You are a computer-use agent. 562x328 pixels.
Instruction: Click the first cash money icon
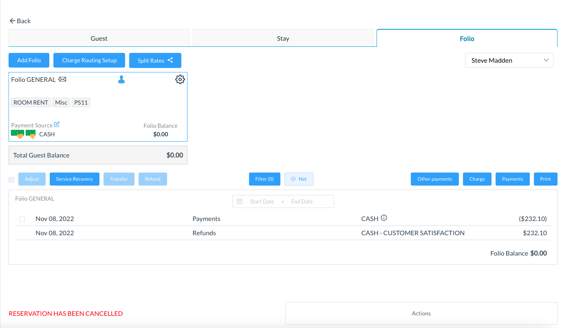pos(17,134)
